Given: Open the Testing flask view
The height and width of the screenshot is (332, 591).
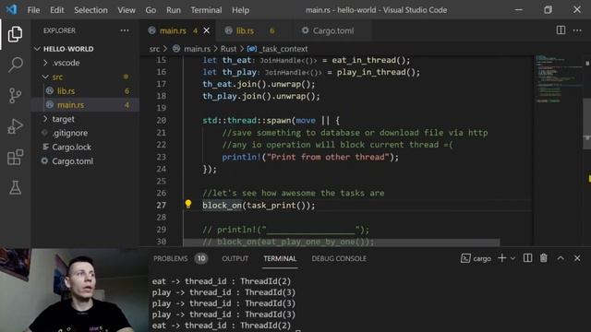Looking at the screenshot, I should [15, 187].
